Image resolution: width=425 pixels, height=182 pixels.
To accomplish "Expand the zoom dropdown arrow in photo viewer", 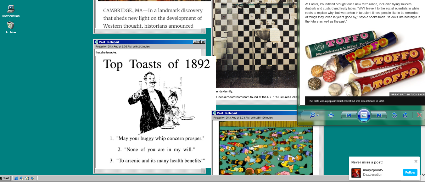I will [x=318, y=115].
